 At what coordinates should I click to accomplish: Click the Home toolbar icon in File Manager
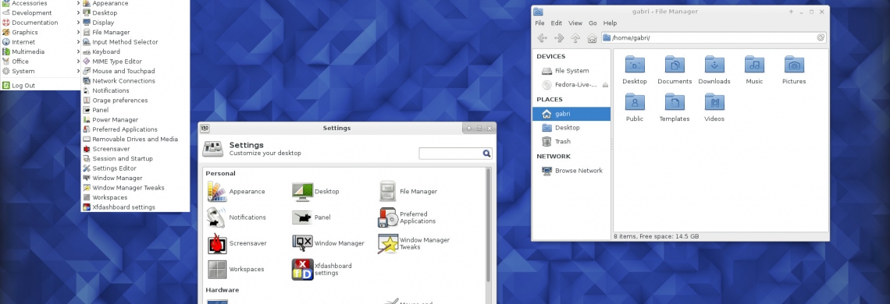pos(592,38)
